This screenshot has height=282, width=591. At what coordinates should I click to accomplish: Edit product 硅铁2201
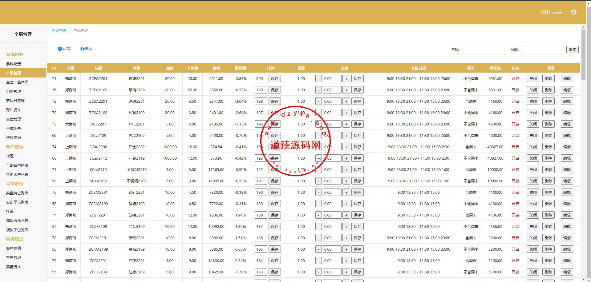pos(567,215)
